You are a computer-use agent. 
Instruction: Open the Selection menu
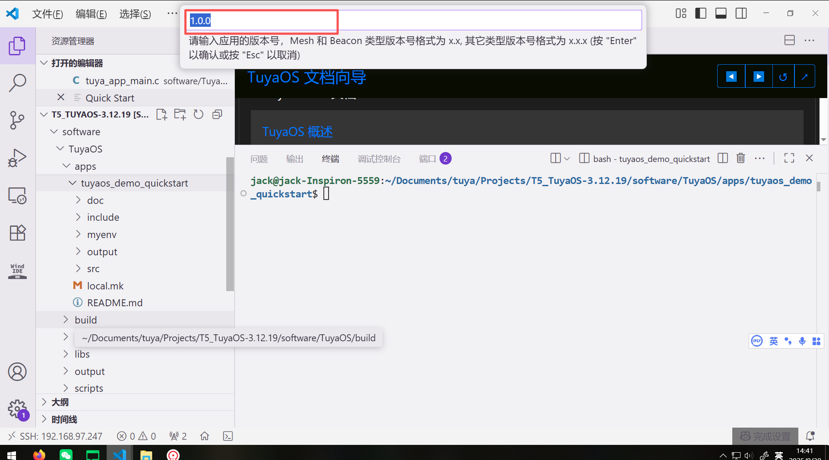pyautogui.click(x=135, y=14)
